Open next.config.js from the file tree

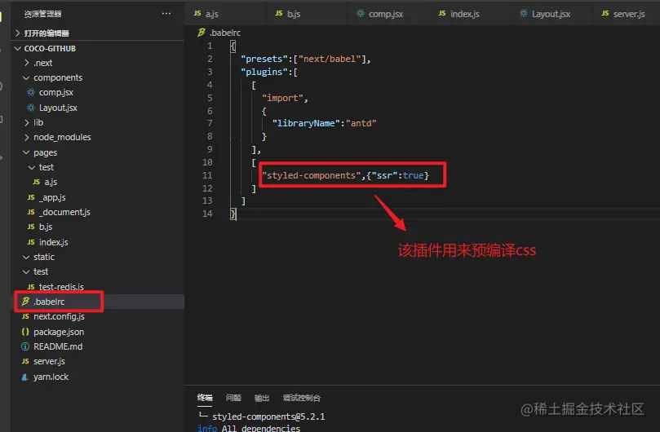[x=59, y=316]
